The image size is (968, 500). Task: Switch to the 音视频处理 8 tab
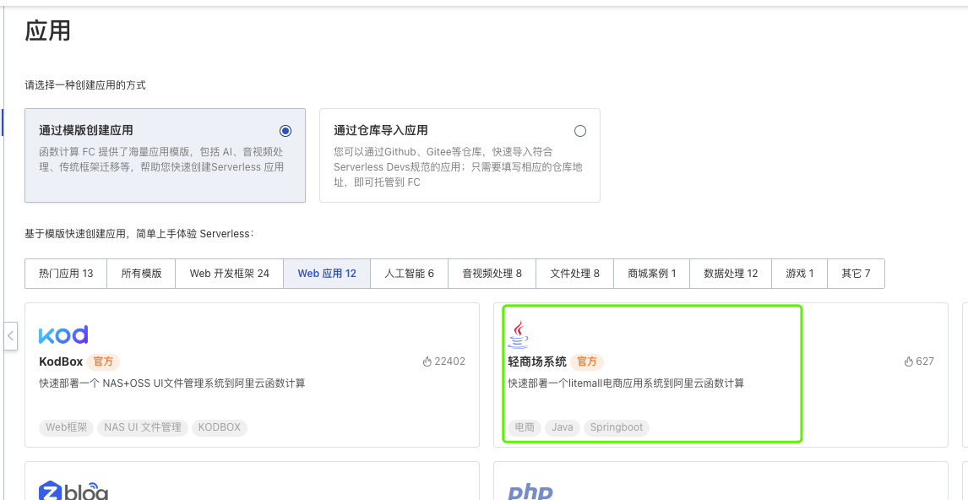(x=492, y=274)
